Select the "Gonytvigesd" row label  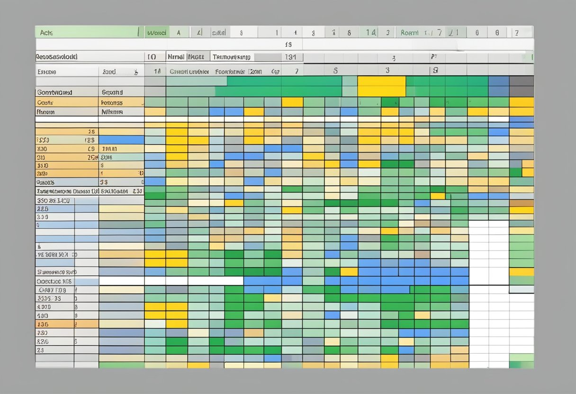click(66, 92)
